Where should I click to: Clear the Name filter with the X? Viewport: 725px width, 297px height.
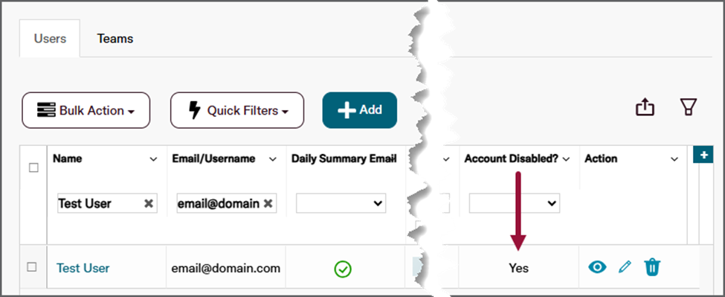point(149,203)
